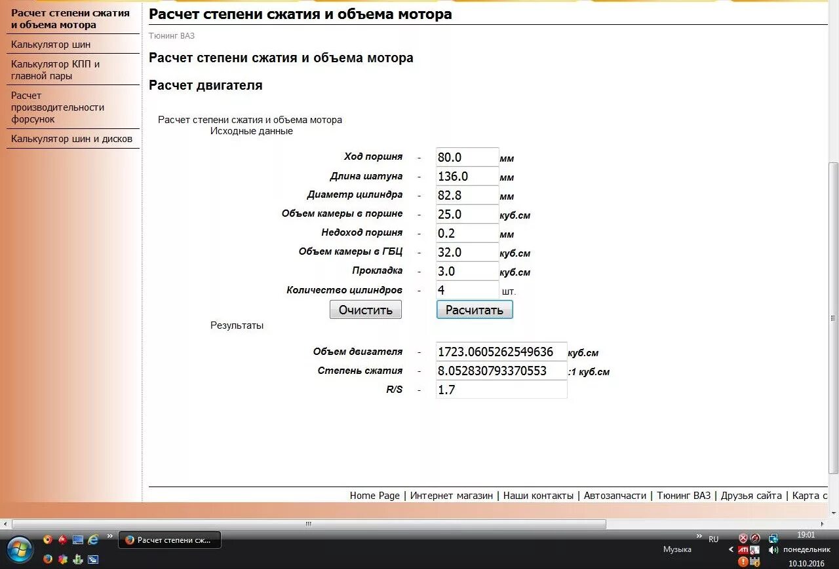This screenshot has width=839, height=569.
Task: Click the 'Количество цилиндров' input field
Action: tap(467, 289)
